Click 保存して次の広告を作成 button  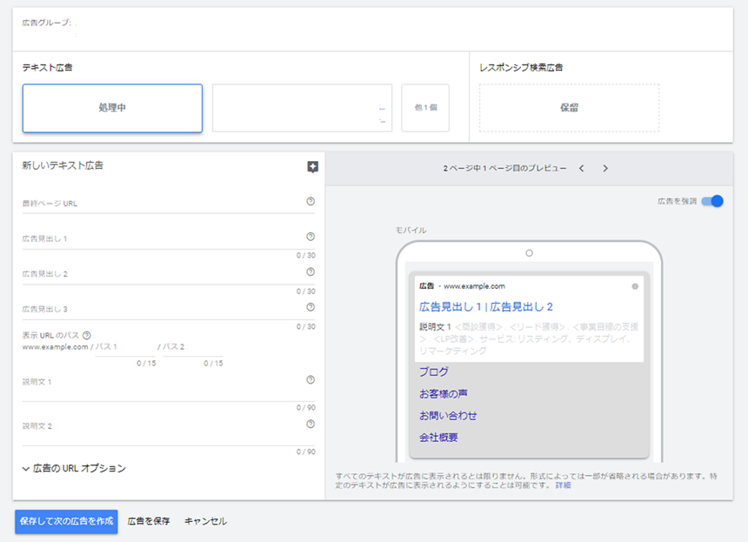click(x=66, y=521)
